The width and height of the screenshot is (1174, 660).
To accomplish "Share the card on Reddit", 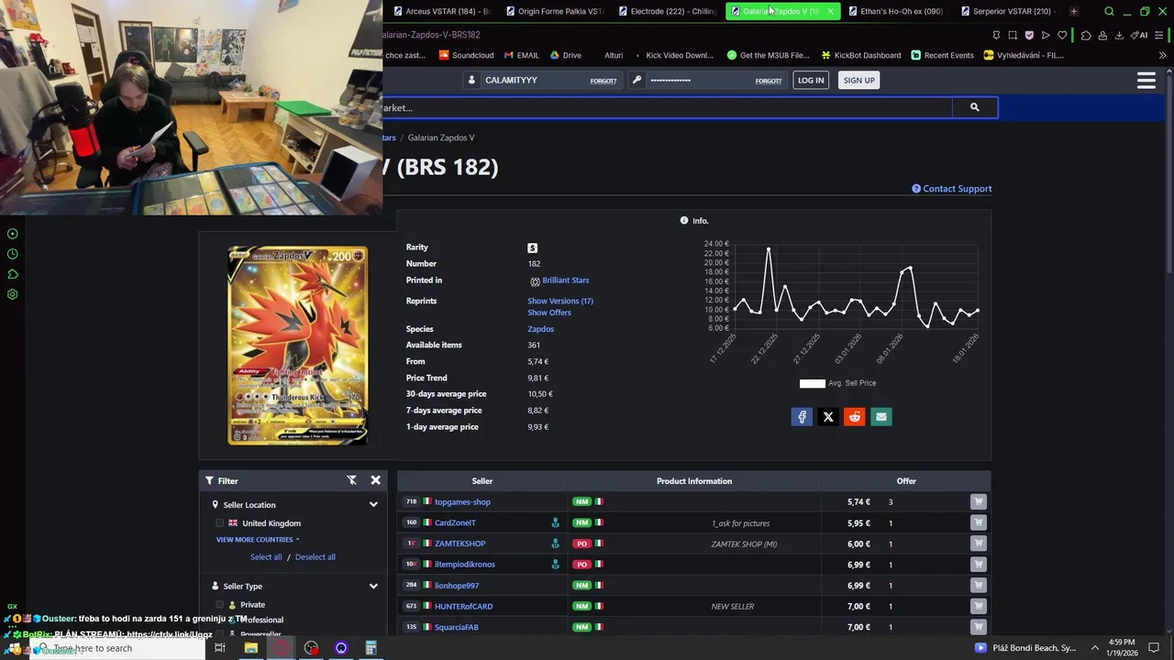I will point(855,417).
